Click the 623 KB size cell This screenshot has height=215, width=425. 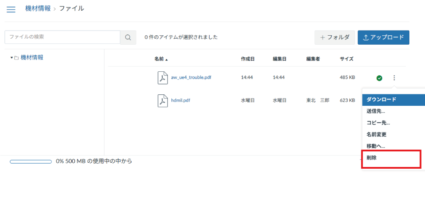347,100
